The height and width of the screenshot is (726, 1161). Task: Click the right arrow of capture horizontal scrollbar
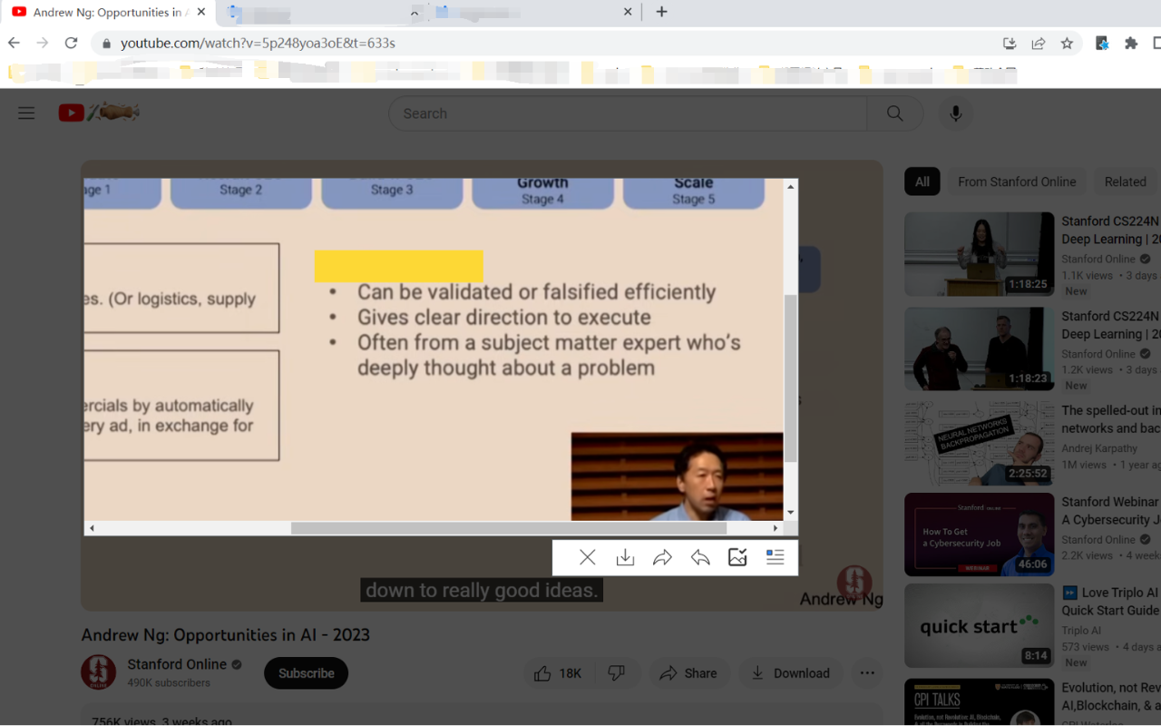[776, 528]
